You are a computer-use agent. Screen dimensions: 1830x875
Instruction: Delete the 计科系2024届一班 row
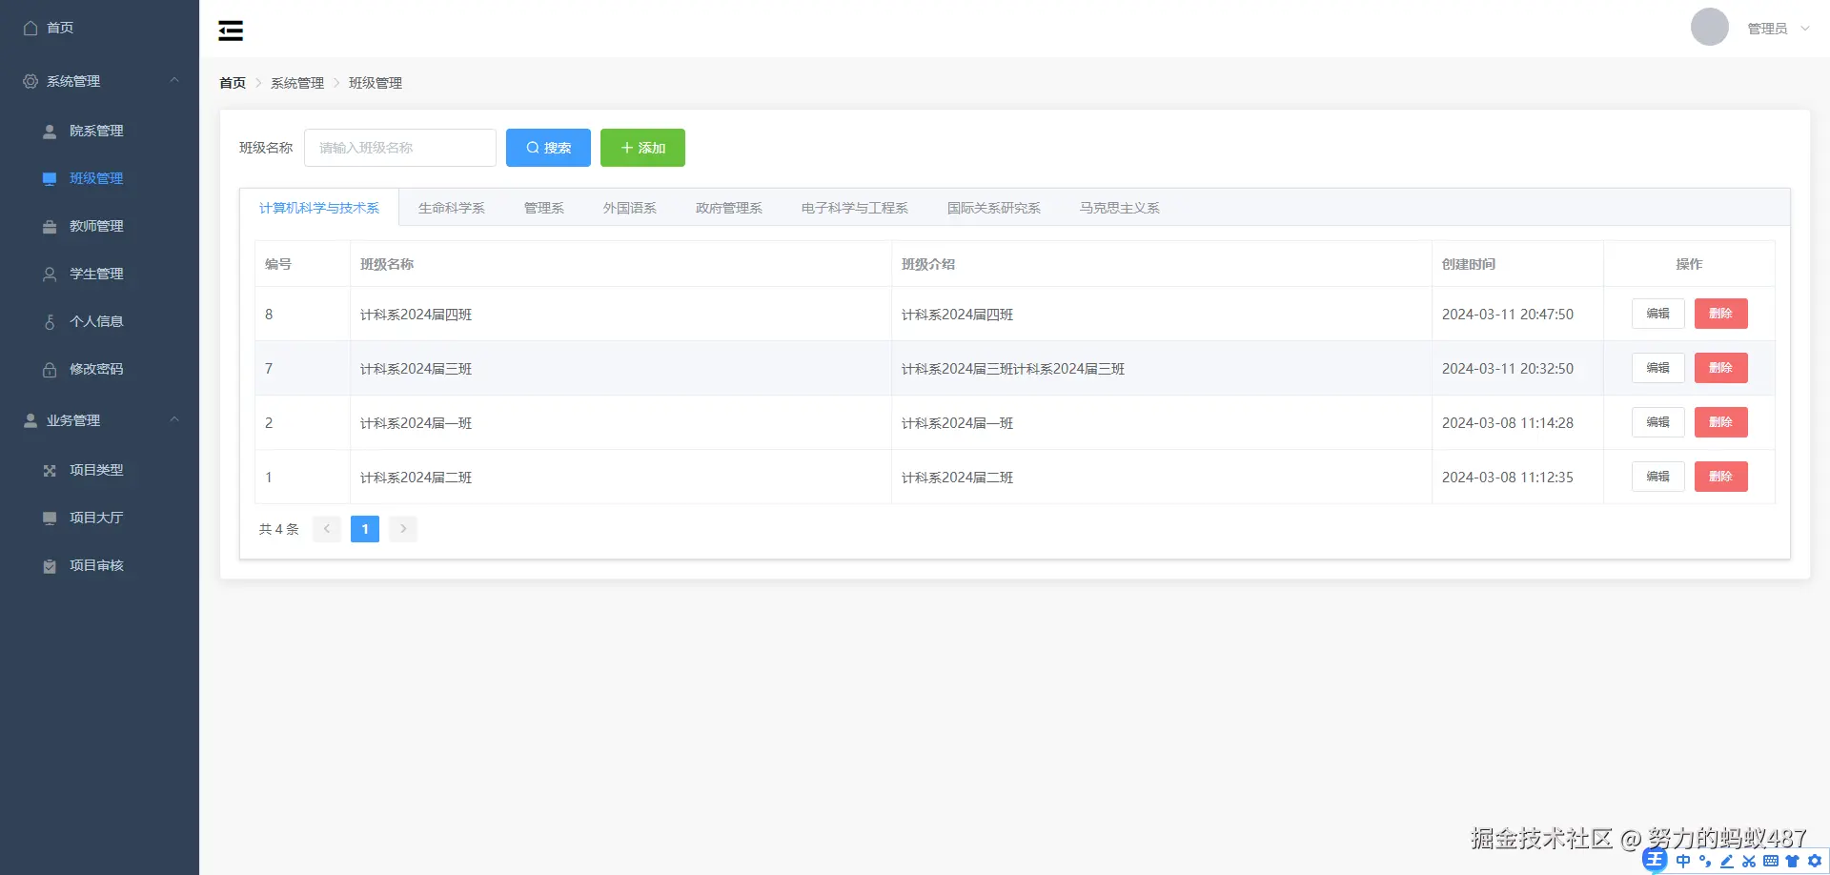(1721, 422)
